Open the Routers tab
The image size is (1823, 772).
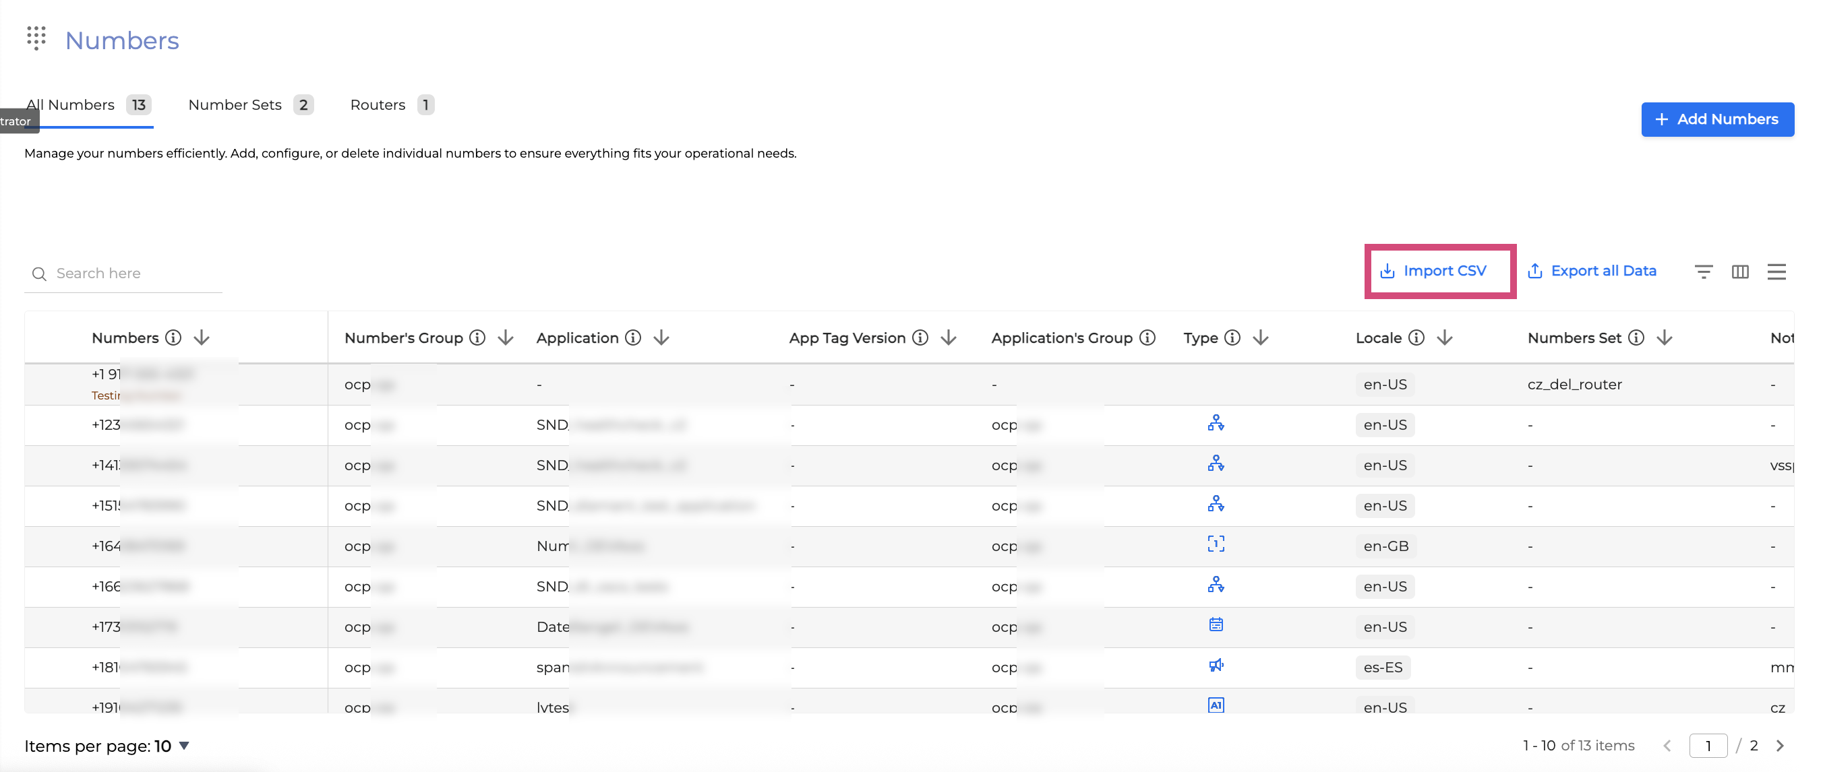(390, 104)
